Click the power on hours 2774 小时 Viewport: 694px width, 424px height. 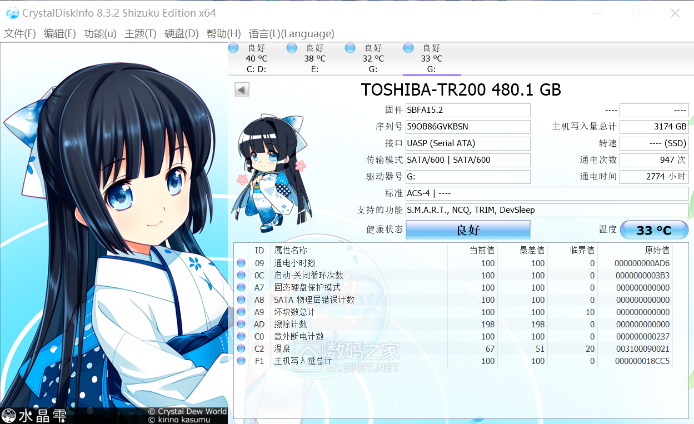coord(654,177)
